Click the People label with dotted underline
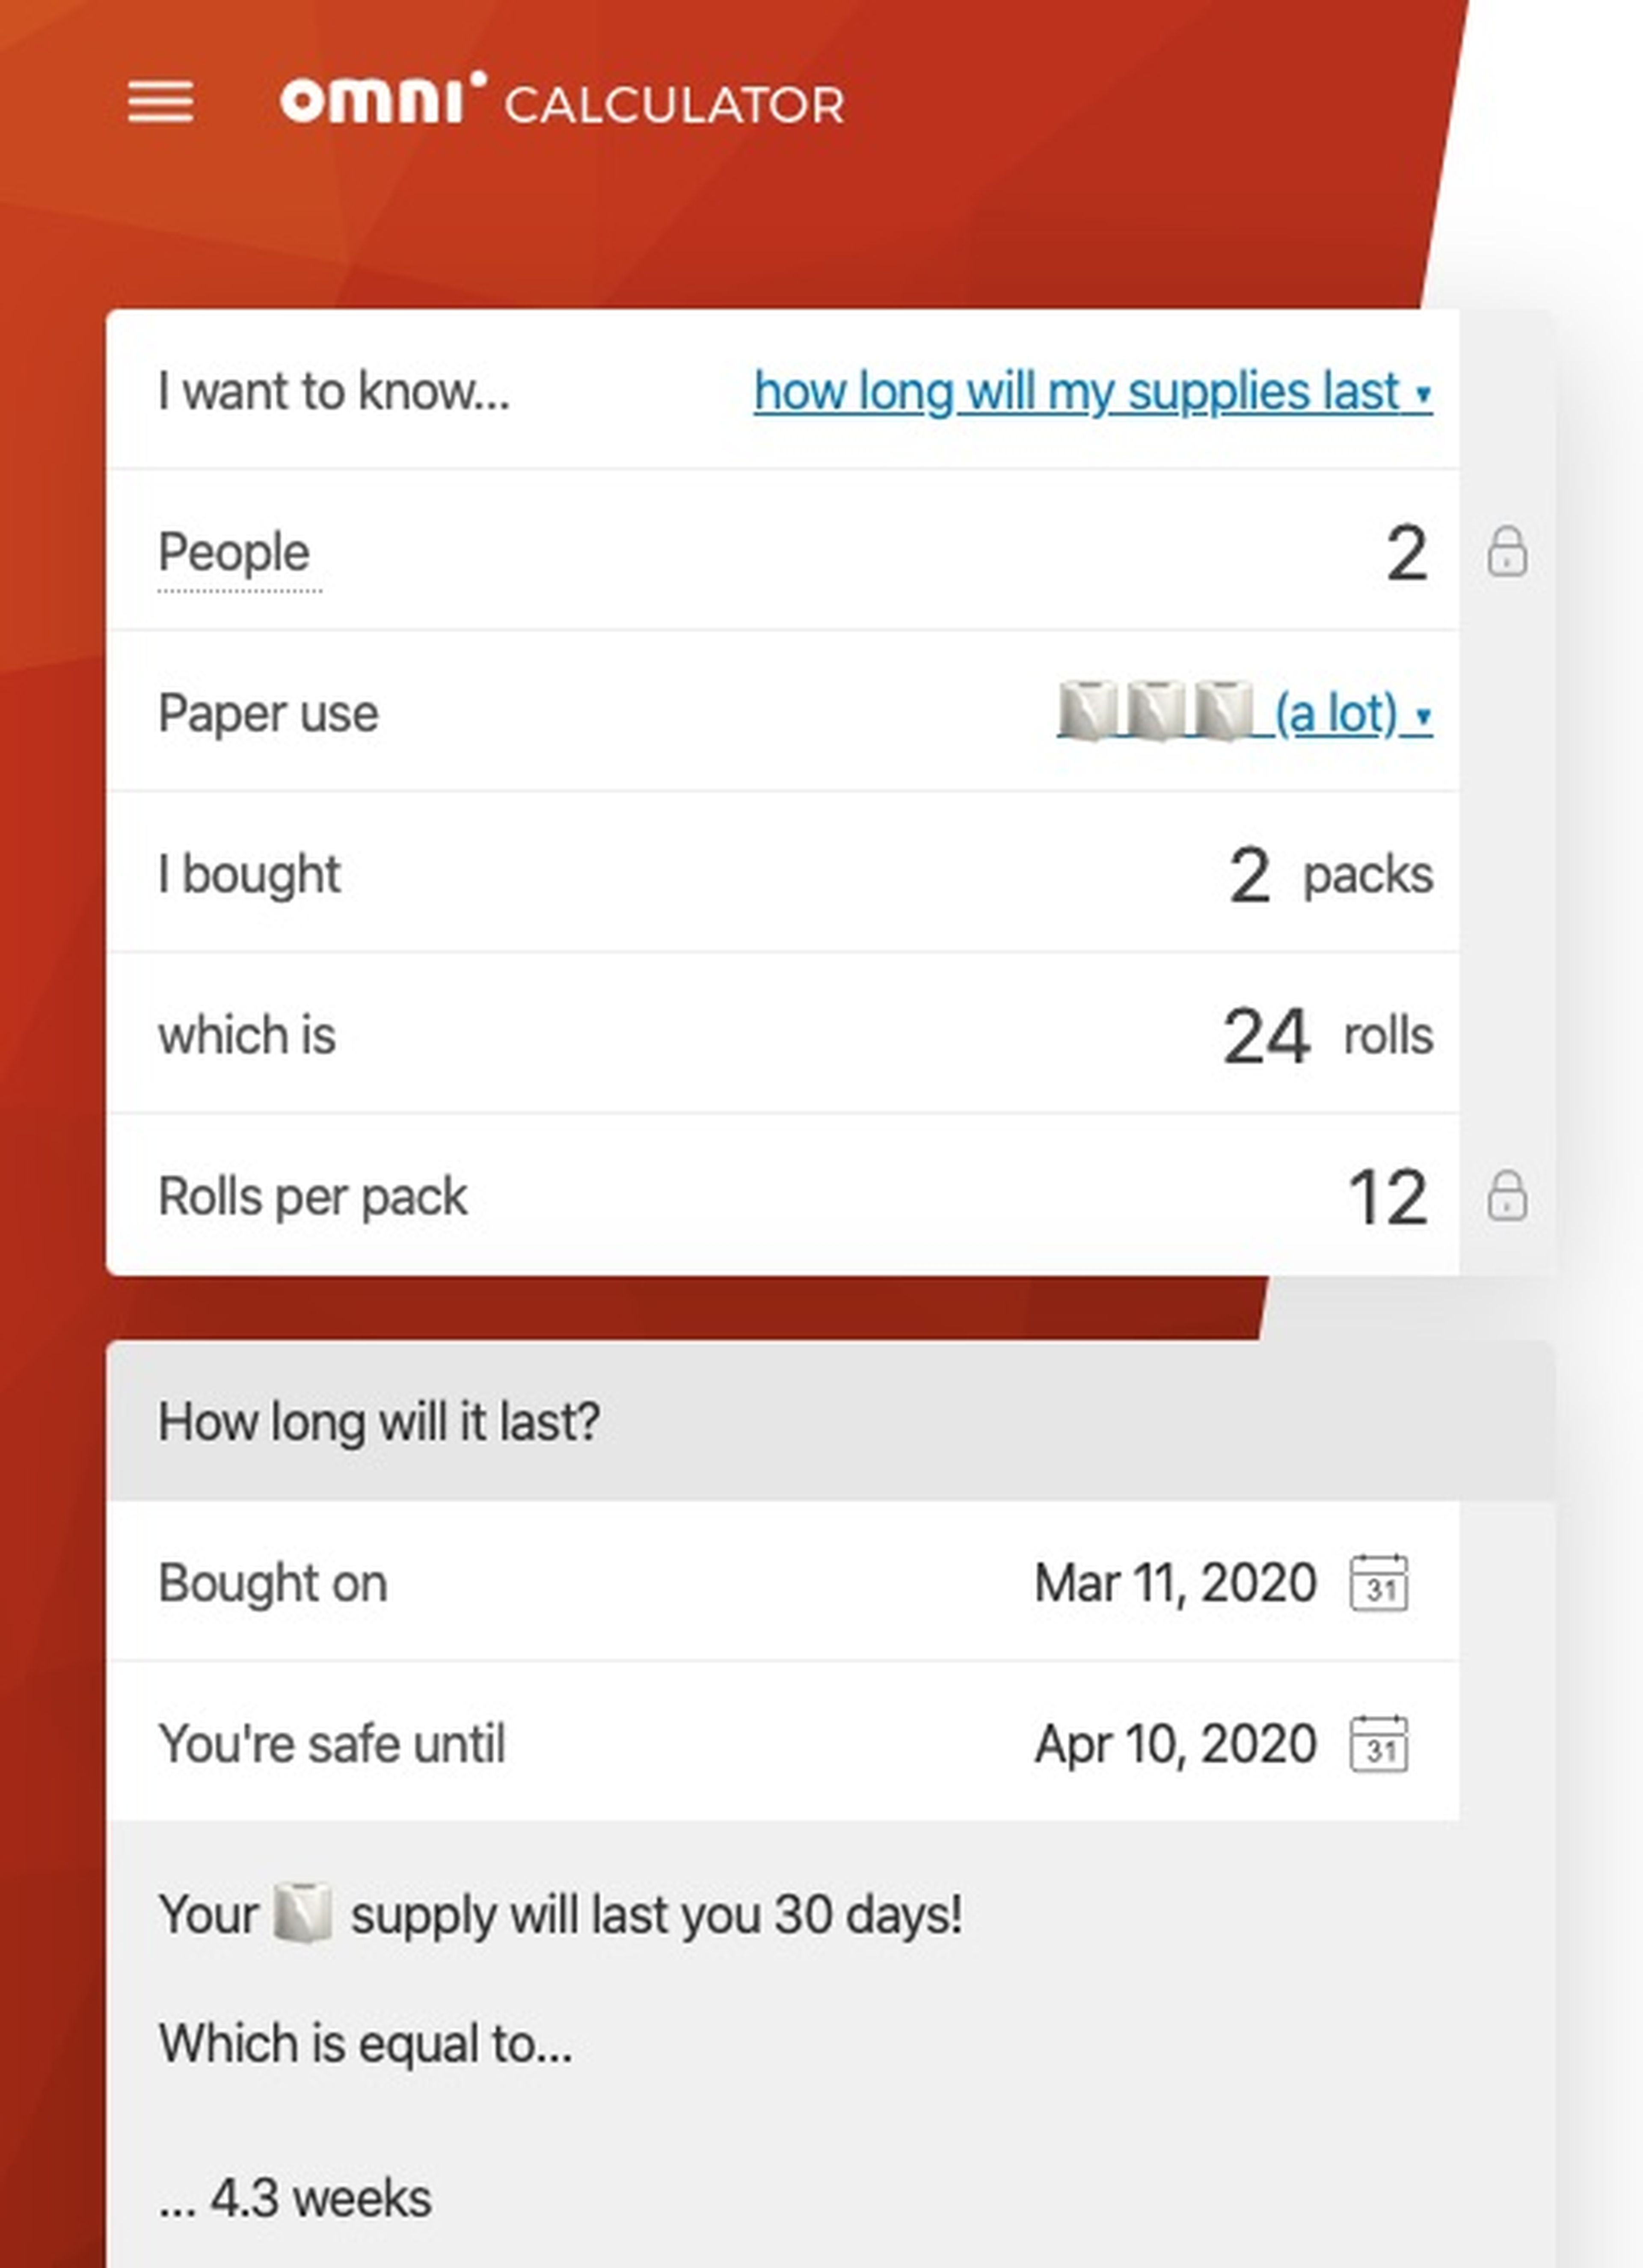The height and width of the screenshot is (2268, 1643). coord(234,552)
